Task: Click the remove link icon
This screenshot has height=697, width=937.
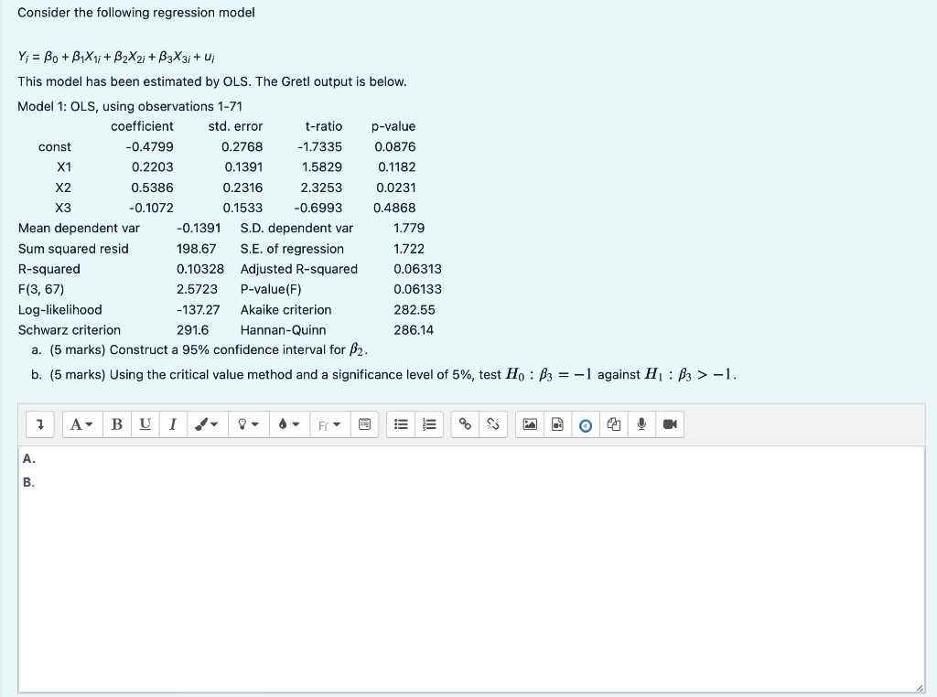Action: [x=492, y=424]
